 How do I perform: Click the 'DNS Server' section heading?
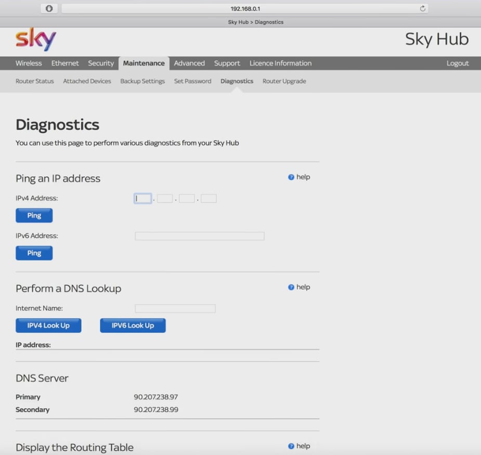(42, 378)
